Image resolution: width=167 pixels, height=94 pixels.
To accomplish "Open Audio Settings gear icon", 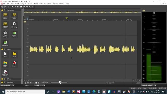I will (5, 34).
